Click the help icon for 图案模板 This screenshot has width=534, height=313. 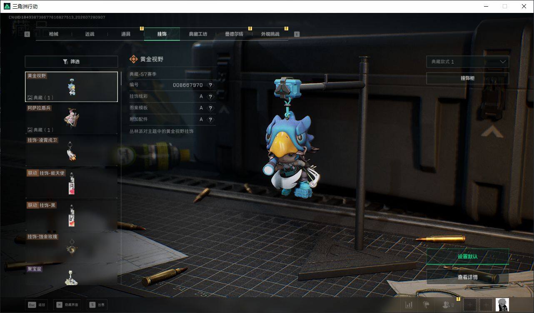click(210, 108)
